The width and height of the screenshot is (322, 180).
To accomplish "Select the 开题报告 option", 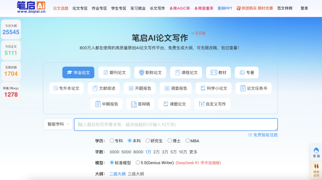I will [140, 88].
